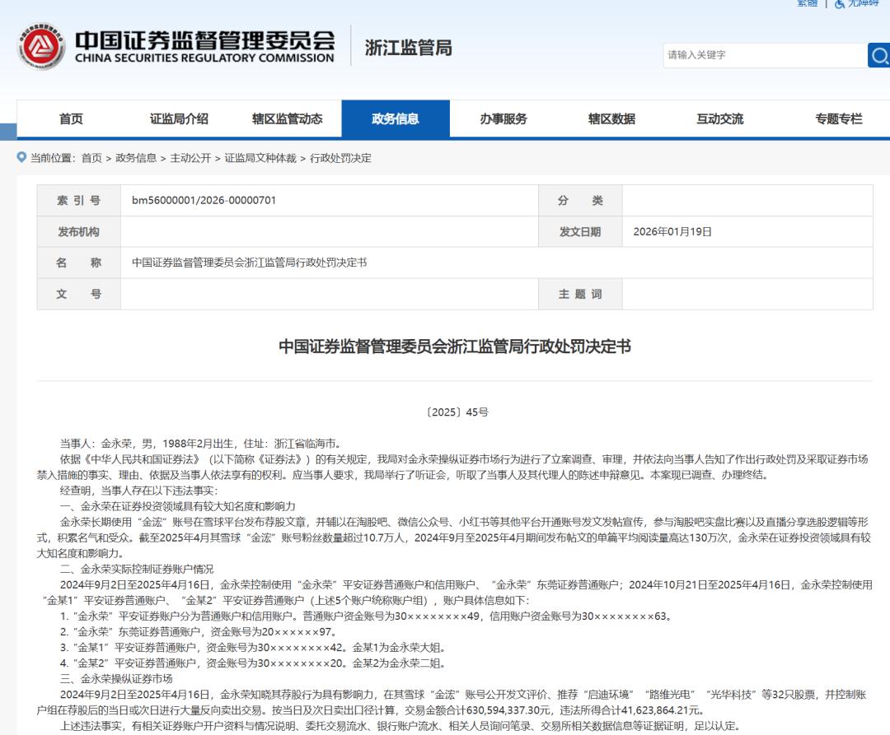Click 首页 in the breadcrumb trail
Screen dimensions: 890x735
coord(91,158)
